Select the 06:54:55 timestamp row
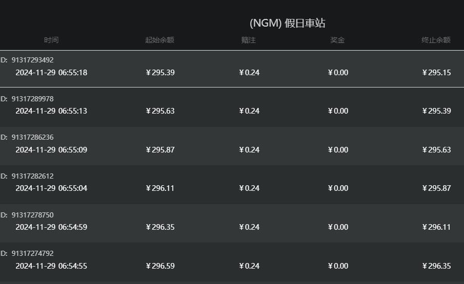This screenshot has height=284, width=464. click(51, 266)
